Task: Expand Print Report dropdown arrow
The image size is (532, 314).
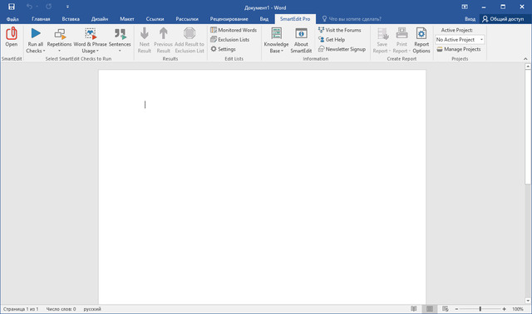Action: click(410, 51)
